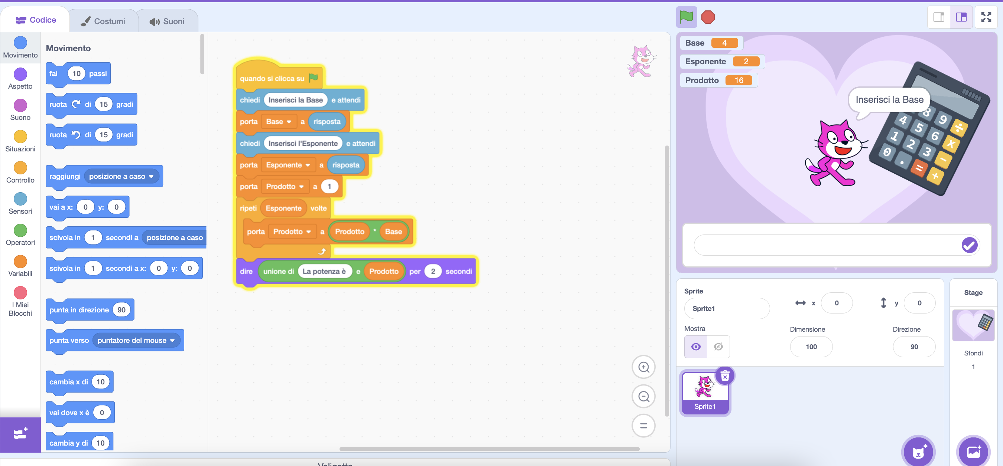The image size is (1003, 466).
Task: Reset workspace zoom with equals icon
Action: tap(643, 426)
